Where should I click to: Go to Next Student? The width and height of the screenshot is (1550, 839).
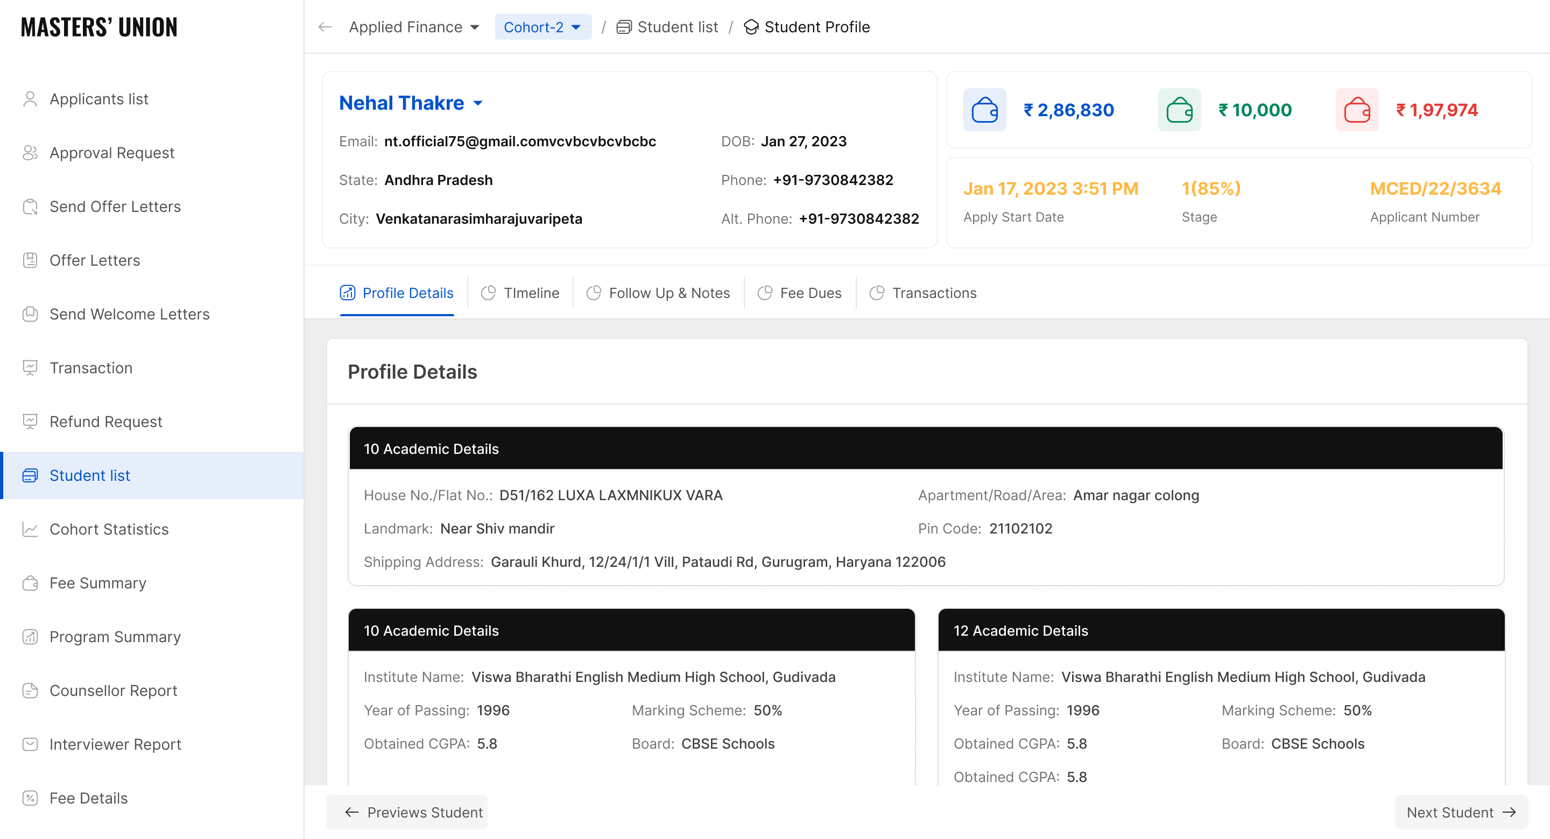tap(1460, 812)
